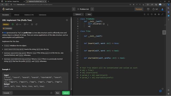Open the Problem List
This screenshot has height=96, width=171.
pyautogui.click(x=83, y=9)
